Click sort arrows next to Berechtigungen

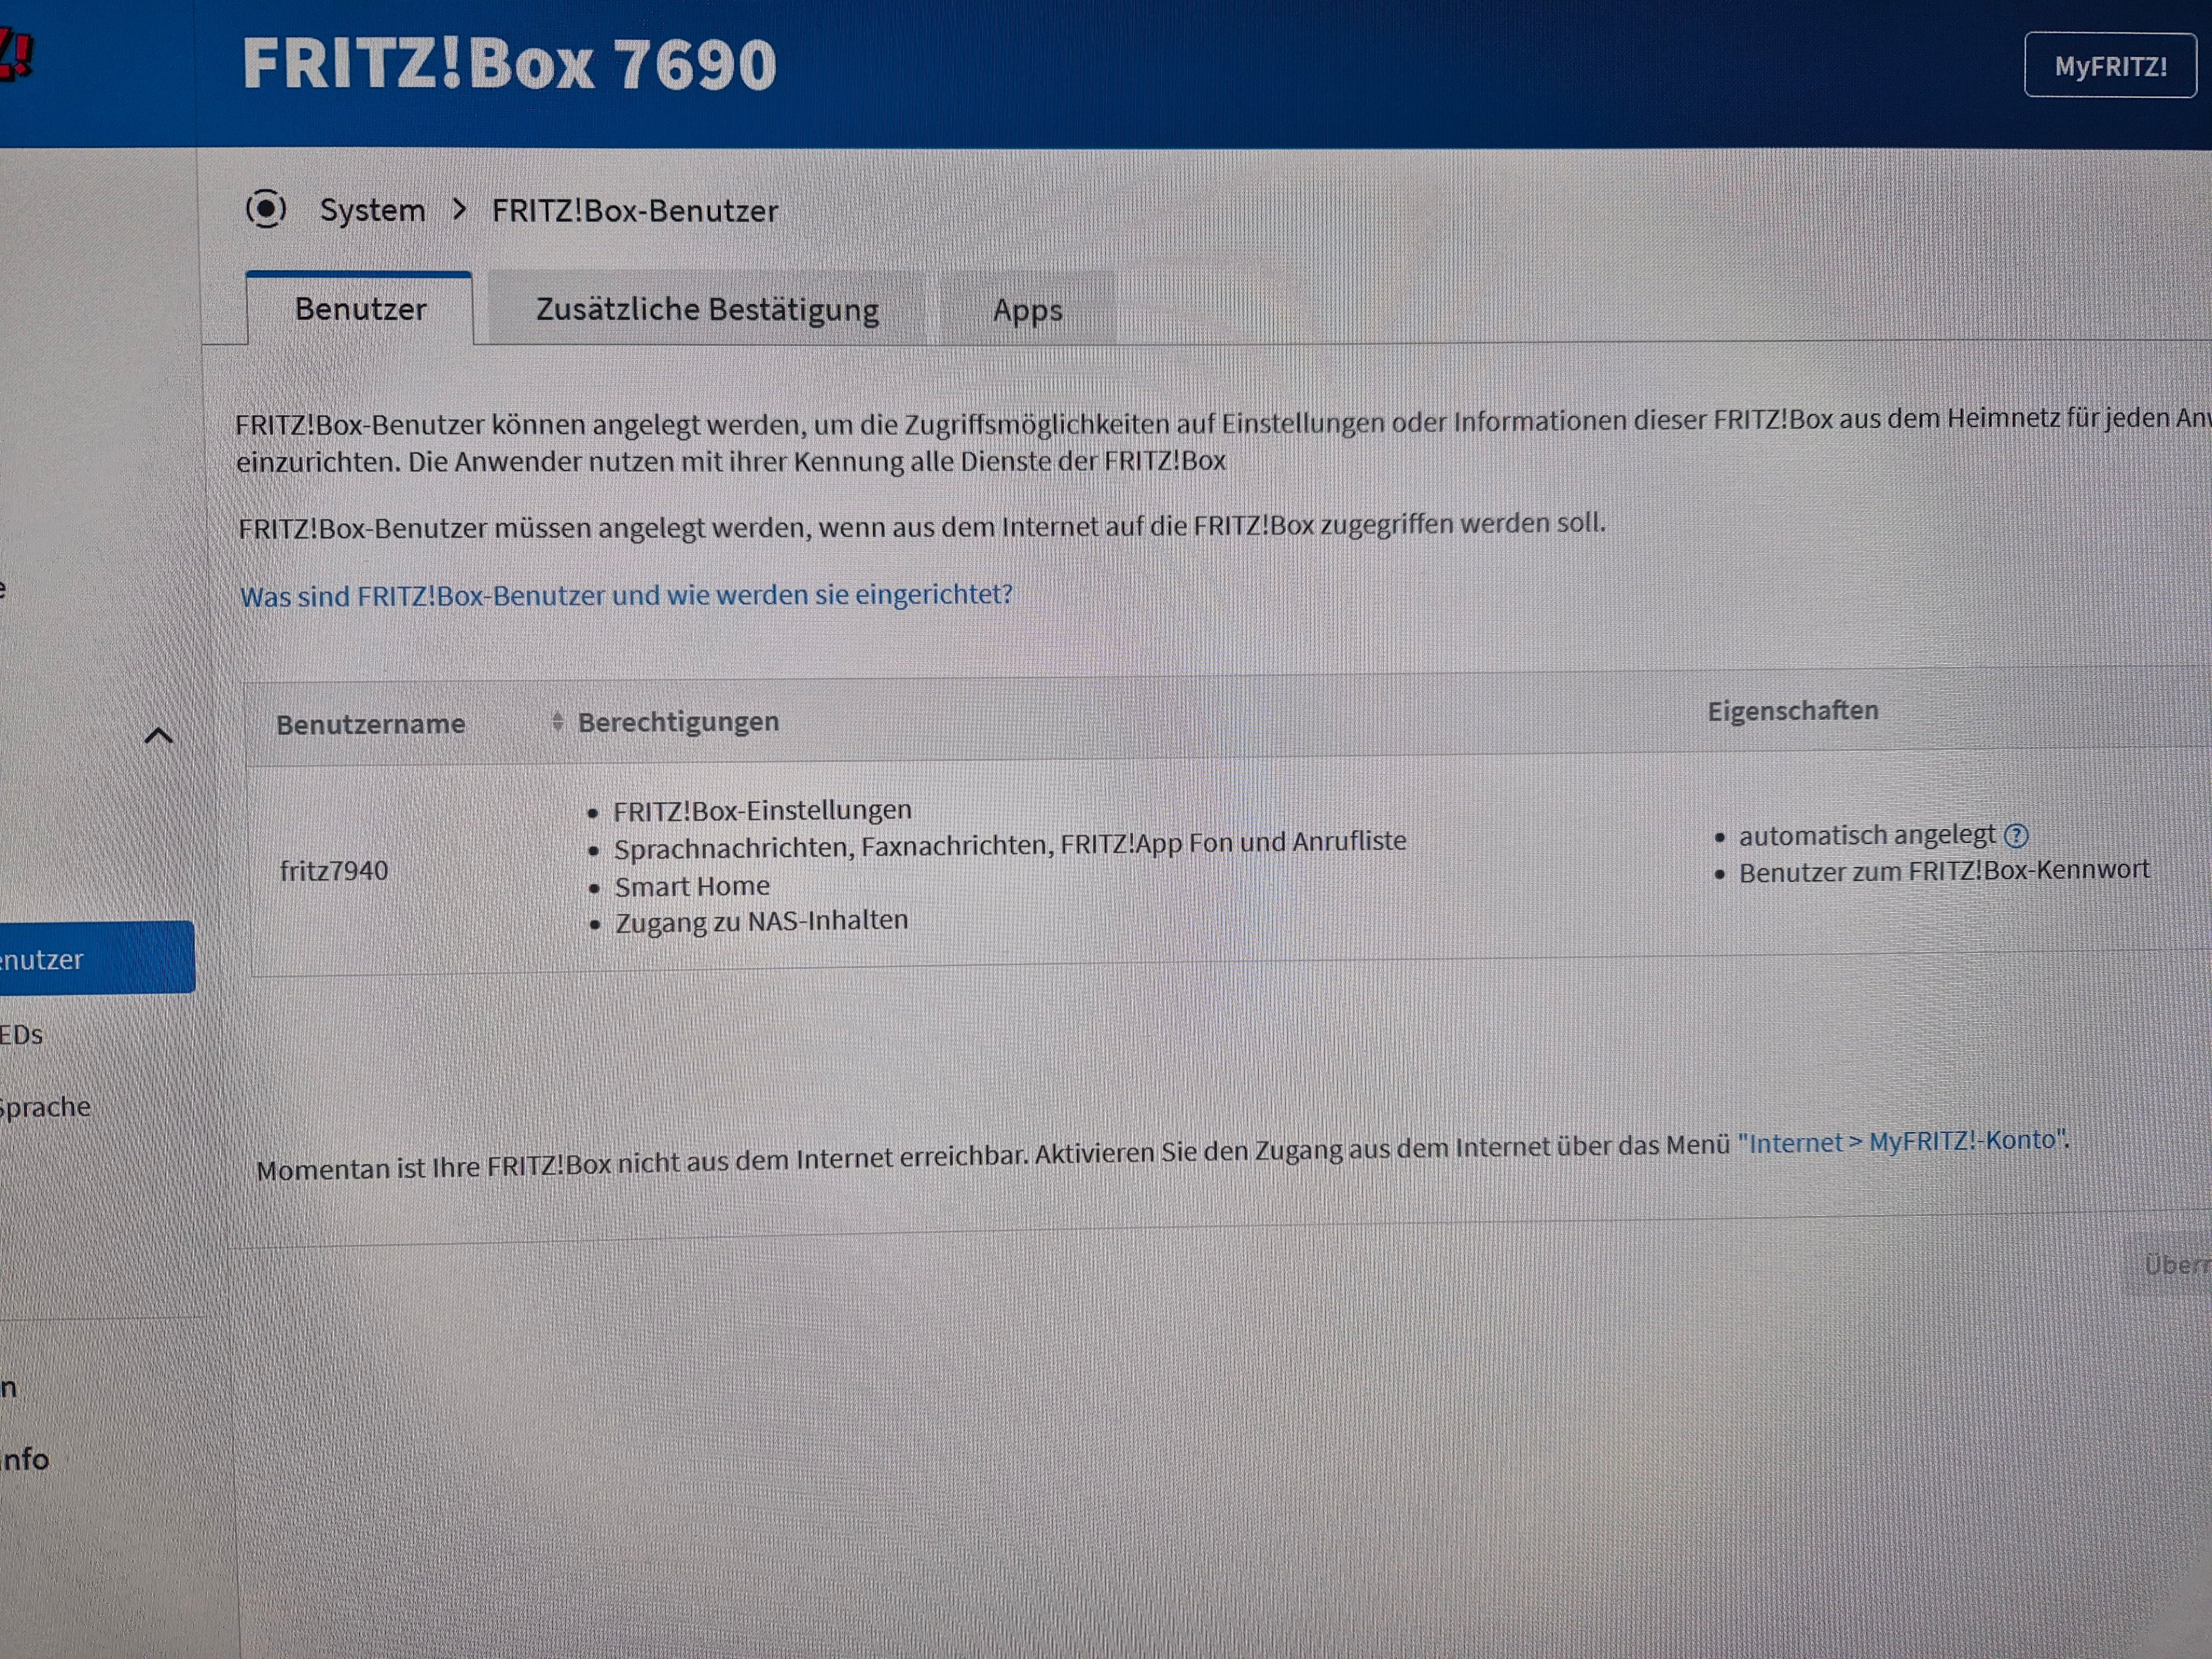(557, 721)
